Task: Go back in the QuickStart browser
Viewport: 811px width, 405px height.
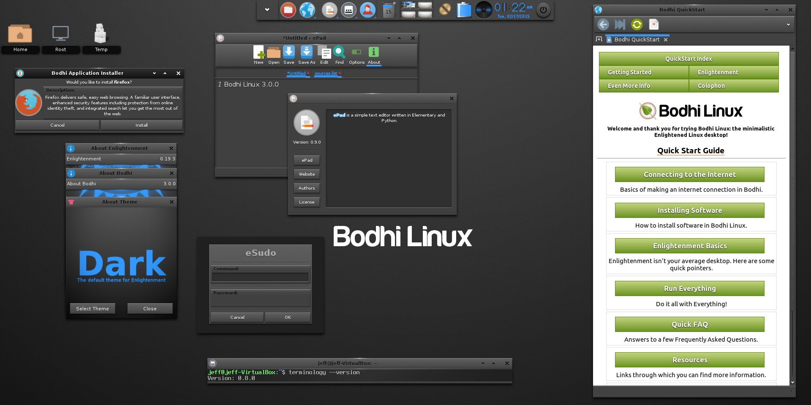Action: coord(603,24)
